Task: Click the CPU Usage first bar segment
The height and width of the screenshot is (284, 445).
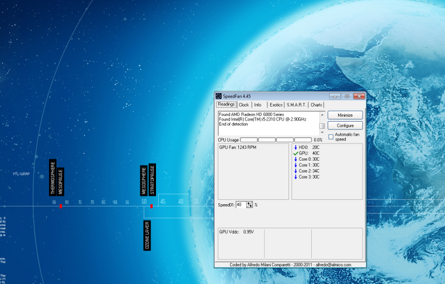Action: tap(249, 140)
